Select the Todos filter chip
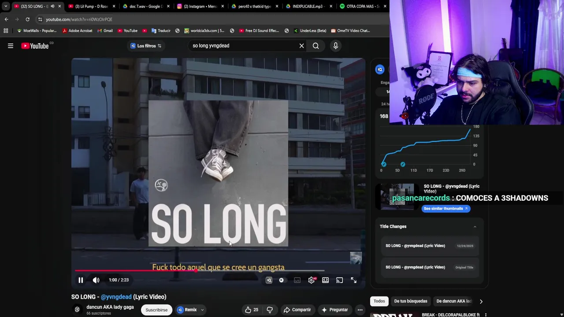This screenshot has height=317, width=564. [x=379, y=301]
